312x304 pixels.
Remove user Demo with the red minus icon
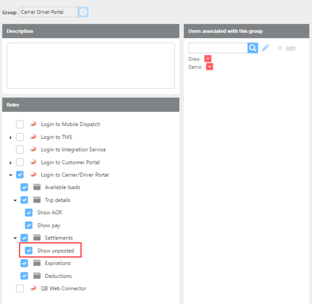click(209, 67)
